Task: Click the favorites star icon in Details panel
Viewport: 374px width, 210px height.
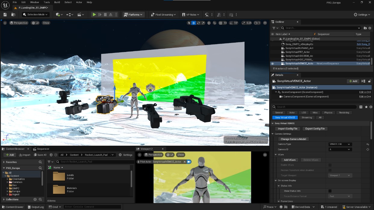Action: coord(366,107)
